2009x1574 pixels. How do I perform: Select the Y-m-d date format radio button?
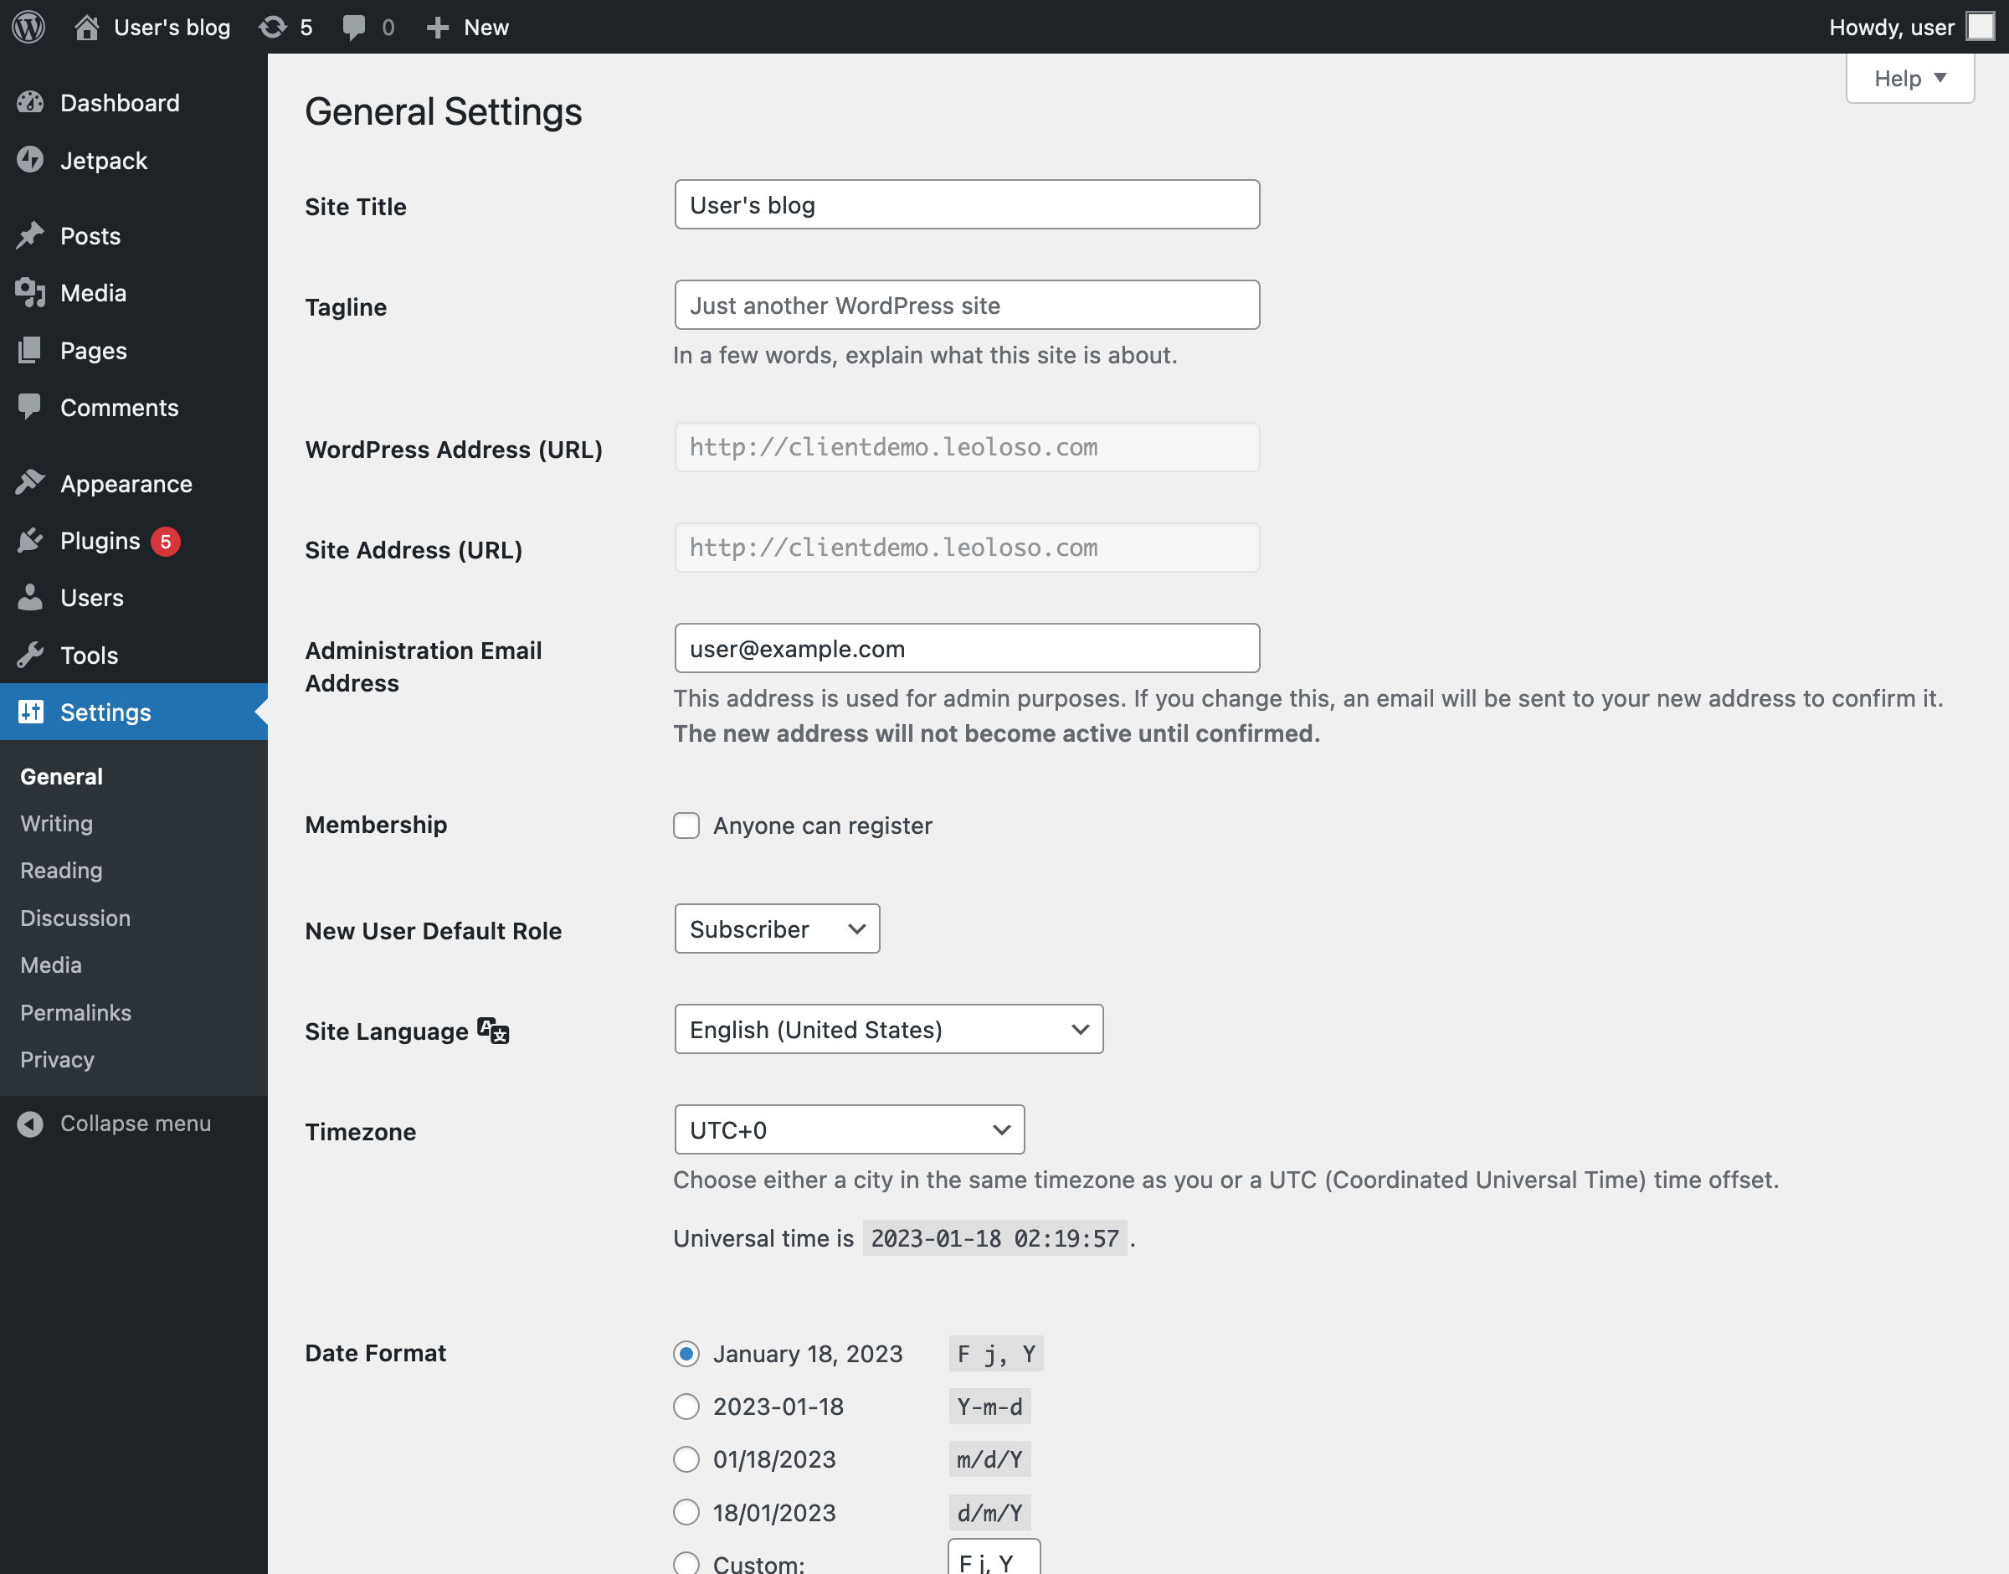coord(686,1407)
